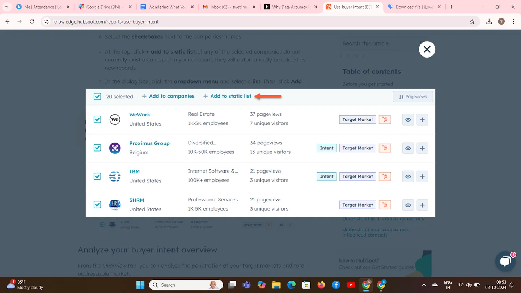The width and height of the screenshot is (521, 293).
Task: Open the tab search dropdown arrow
Action: tap(7, 7)
